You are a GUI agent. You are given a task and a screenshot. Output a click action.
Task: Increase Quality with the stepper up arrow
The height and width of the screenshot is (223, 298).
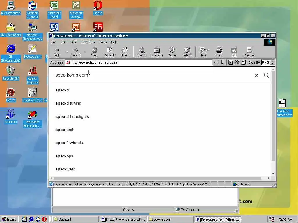tap(272, 61)
